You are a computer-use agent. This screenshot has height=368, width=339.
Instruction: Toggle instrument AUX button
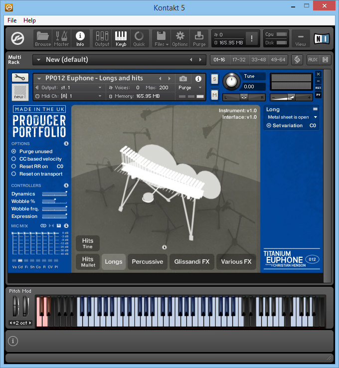tap(319, 88)
